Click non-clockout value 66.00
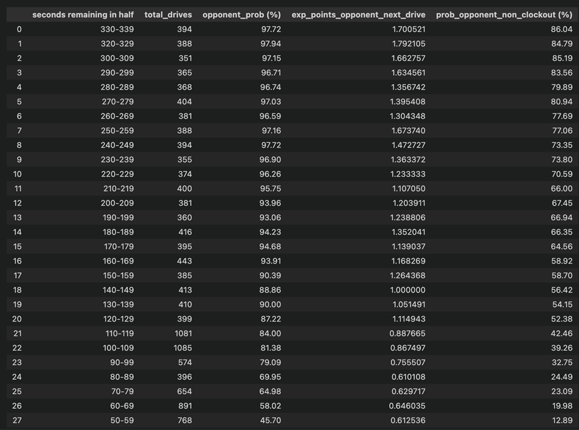Viewport: 579px width, 430px height. click(x=562, y=189)
